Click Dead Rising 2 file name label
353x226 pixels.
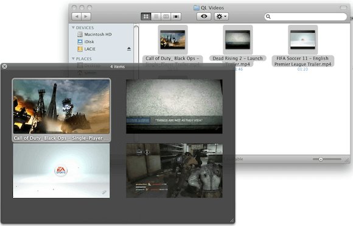tap(238, 61)
